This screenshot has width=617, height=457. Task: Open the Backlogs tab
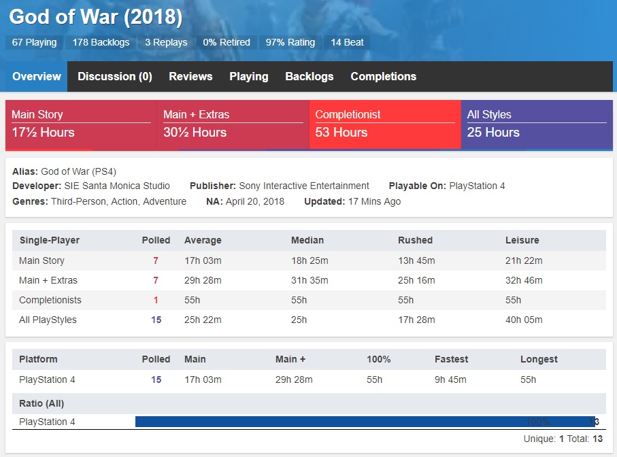[x=310, y=76]
